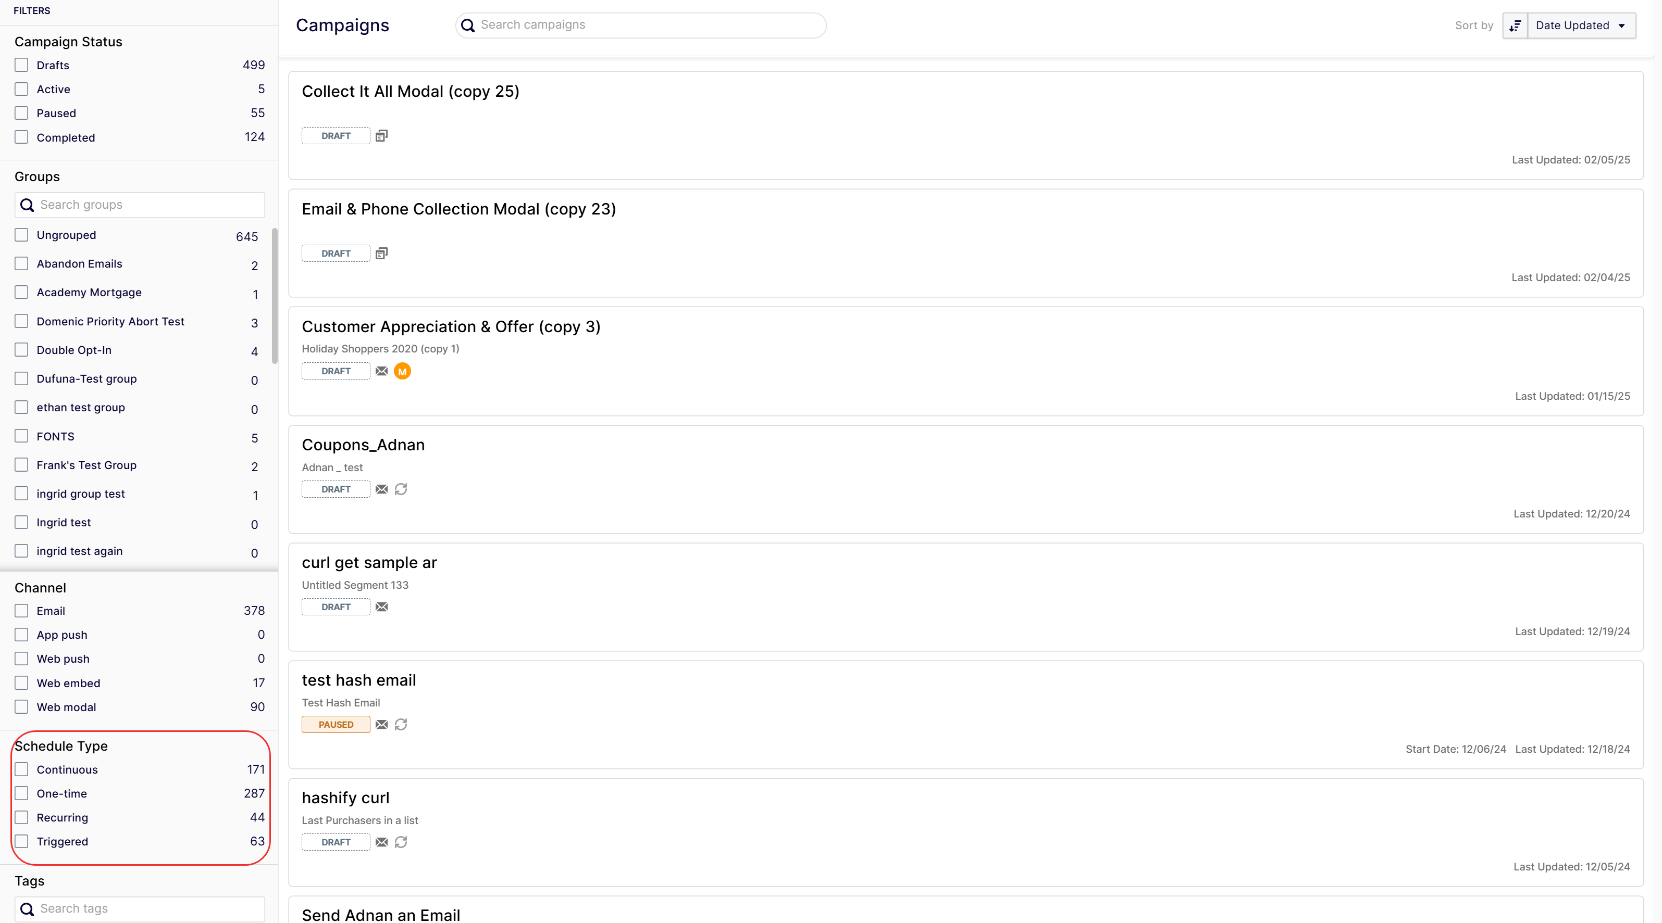The image size is (1662, 923).
Task: Check the Paused campaign status box
Action: tap(22, 113)
